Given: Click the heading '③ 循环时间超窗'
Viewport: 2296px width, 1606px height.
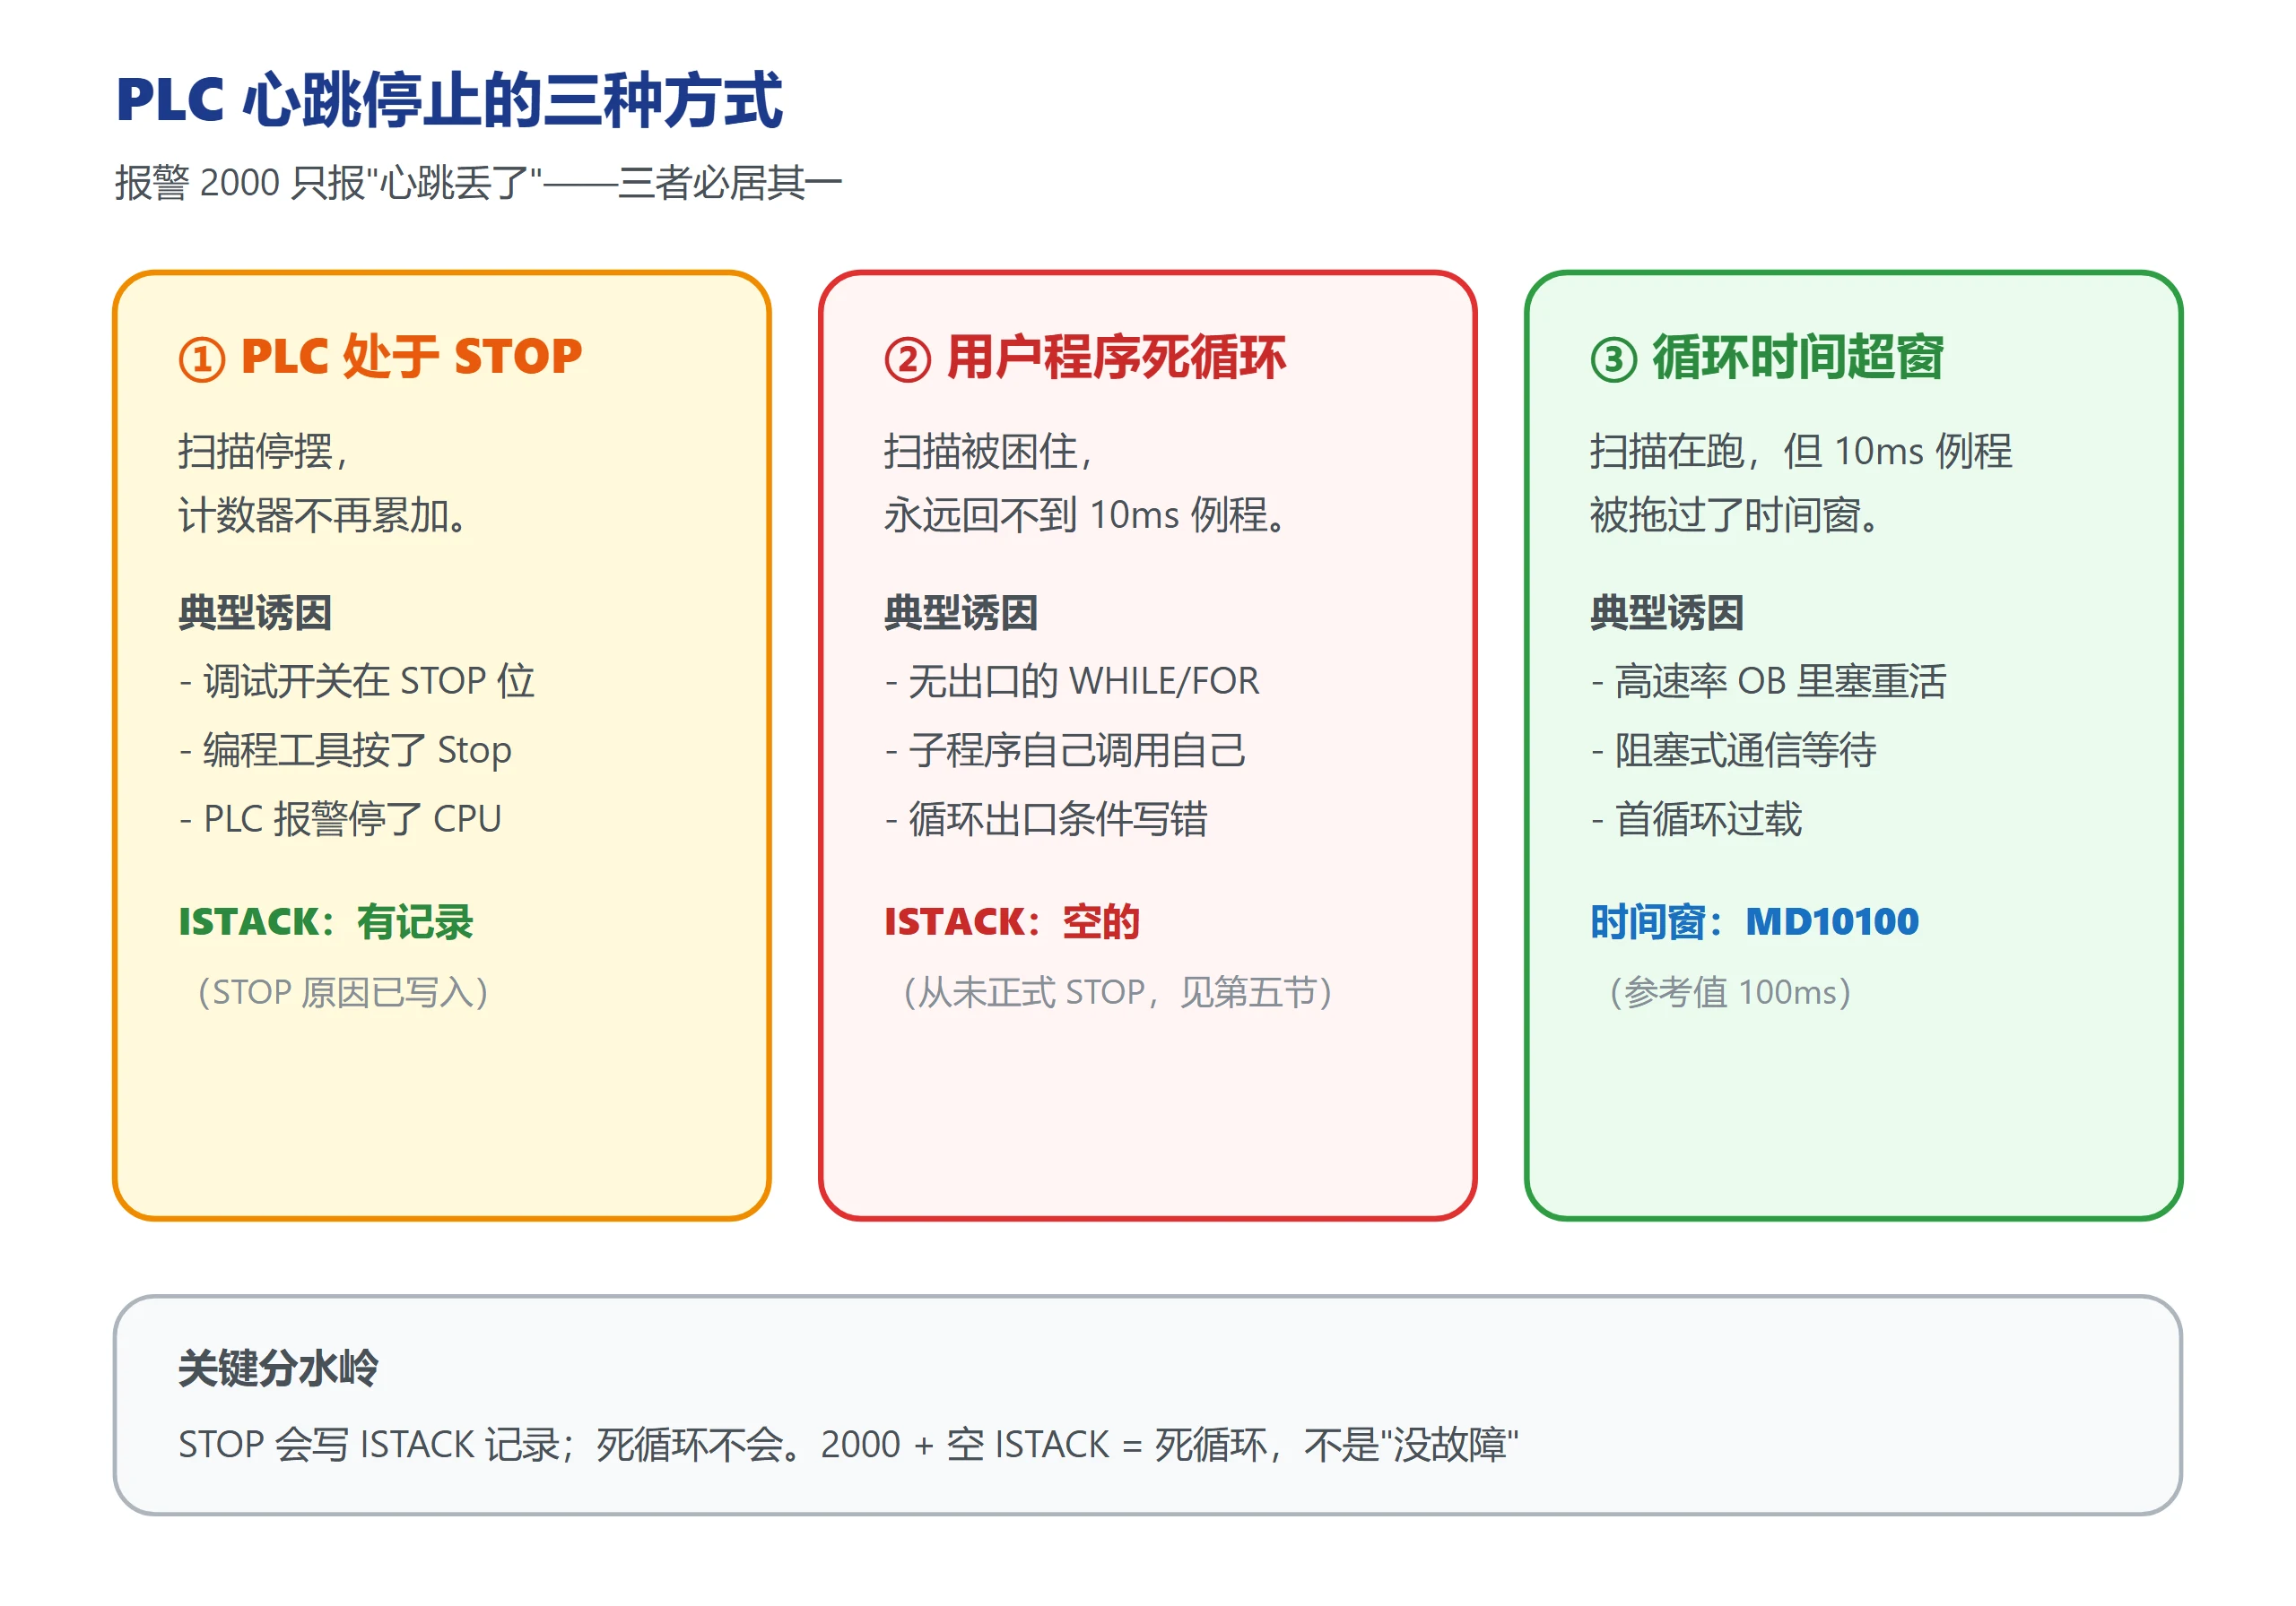Looking at the screenshot, I should [1767, 358].
